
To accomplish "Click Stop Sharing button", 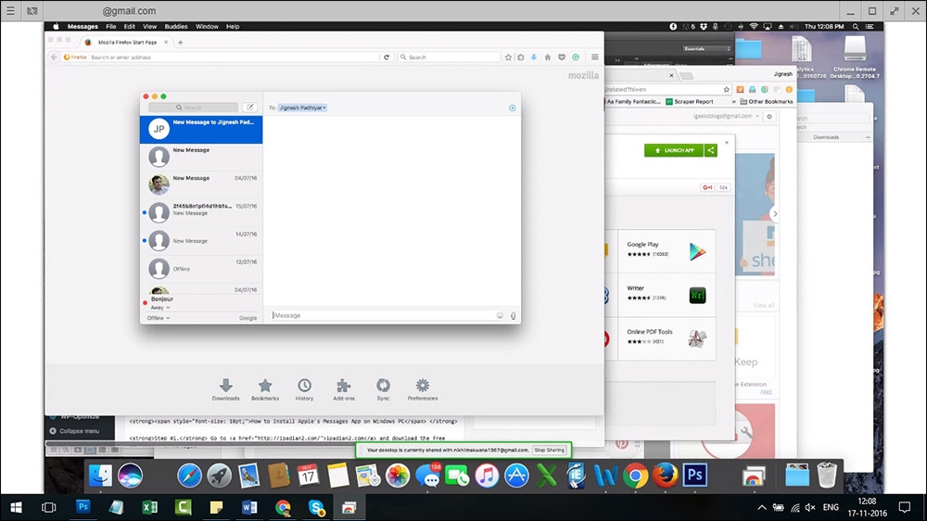I will pos(549,450).
